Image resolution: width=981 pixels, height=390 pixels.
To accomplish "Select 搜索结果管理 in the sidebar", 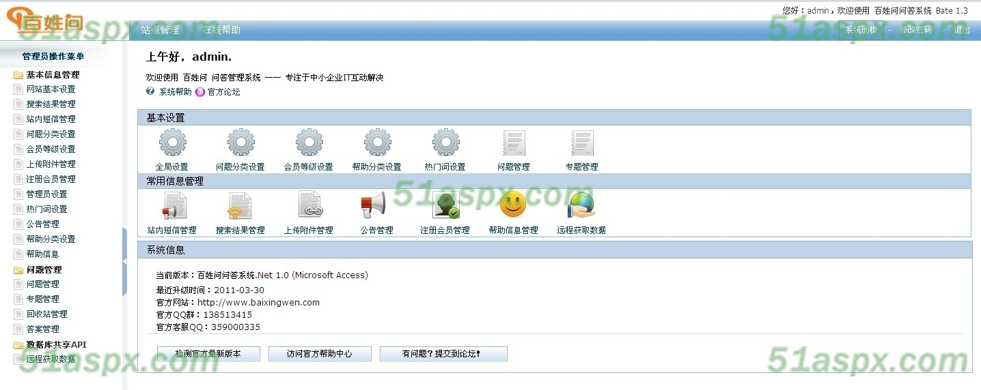I will click(51, 104).
